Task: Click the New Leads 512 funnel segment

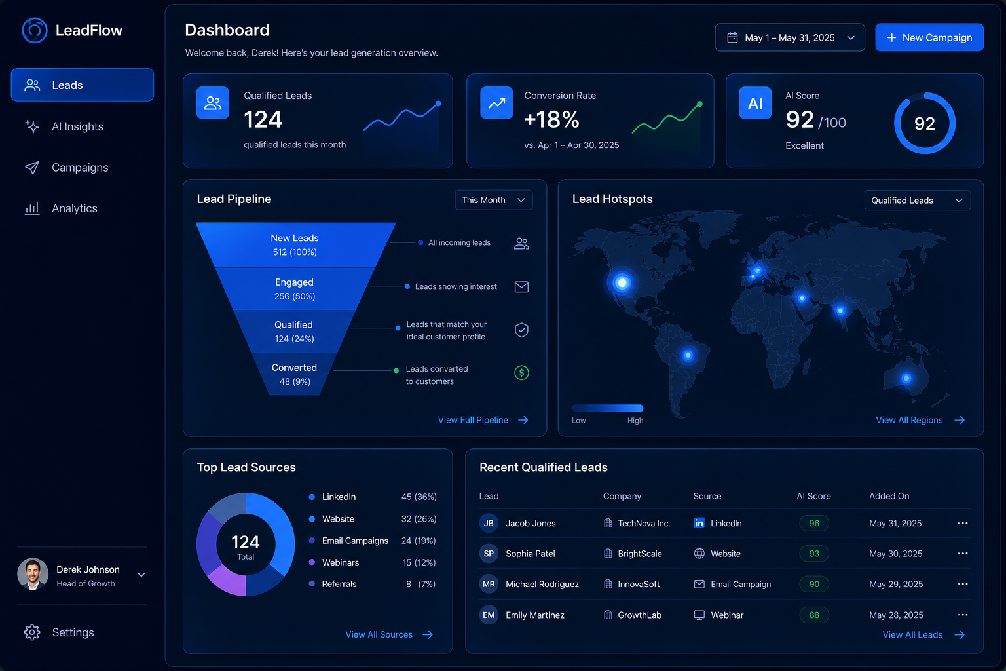Action: (x=295, y=245)
